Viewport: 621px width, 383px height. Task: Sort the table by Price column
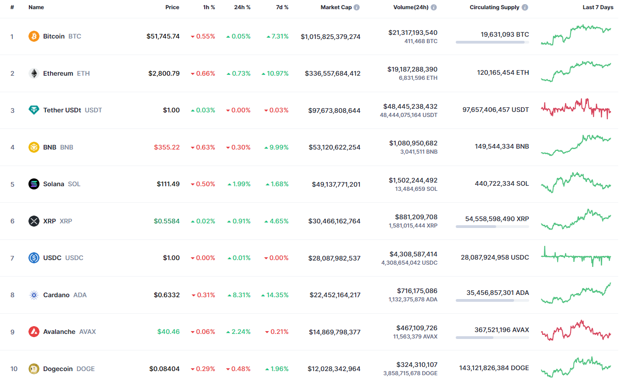click(x=172, y=7)
